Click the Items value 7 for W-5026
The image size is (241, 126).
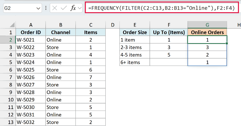(x=91, y=77)
